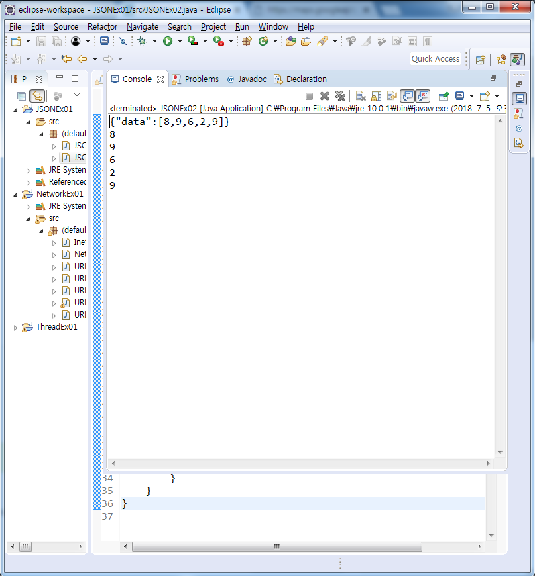The height and width of the screenshot is (576, 535).
Task: Toggle the Scroll Lock console button
Action: pyautogui.click(x=377, y=96)
